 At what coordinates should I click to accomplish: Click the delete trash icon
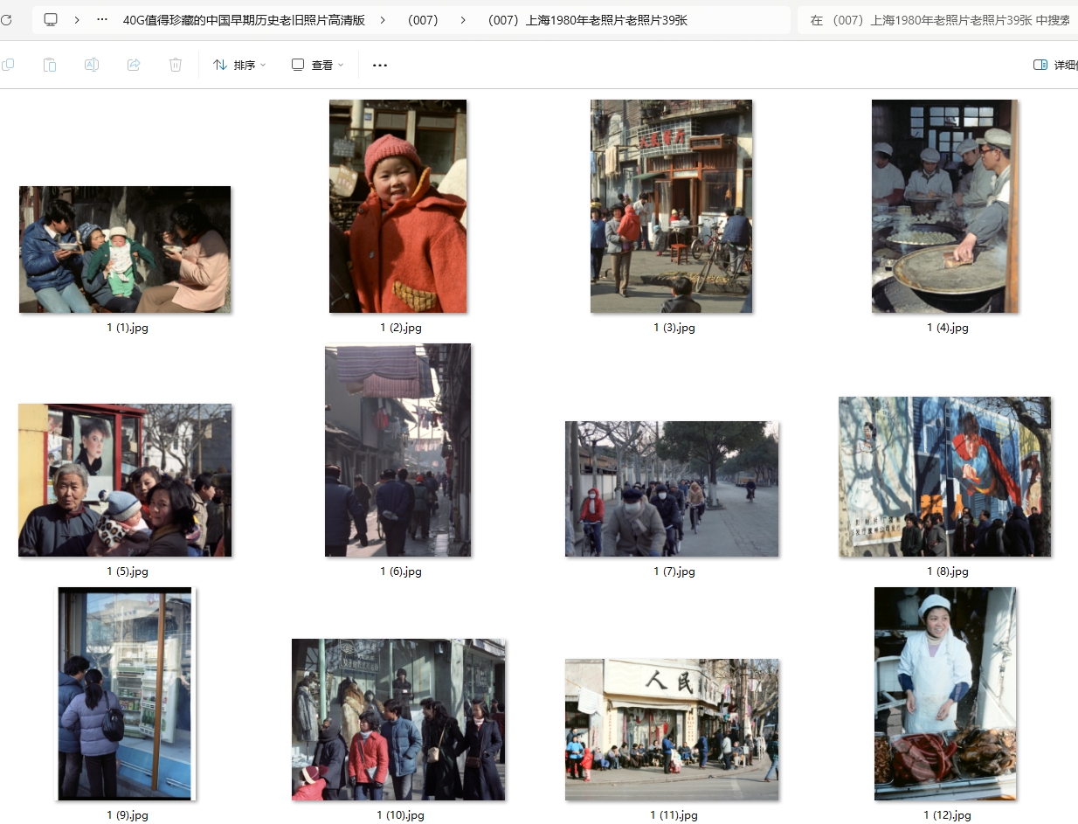(176, 65)
